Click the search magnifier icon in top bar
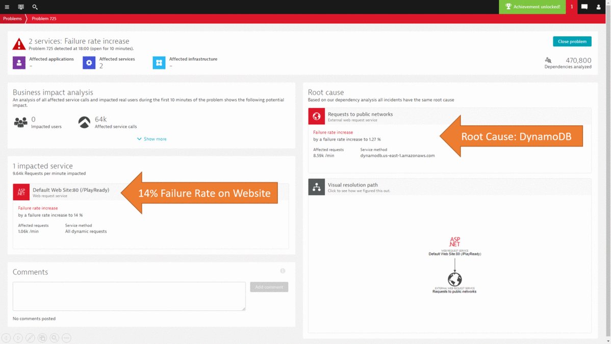611x344 pixels. 35,7
